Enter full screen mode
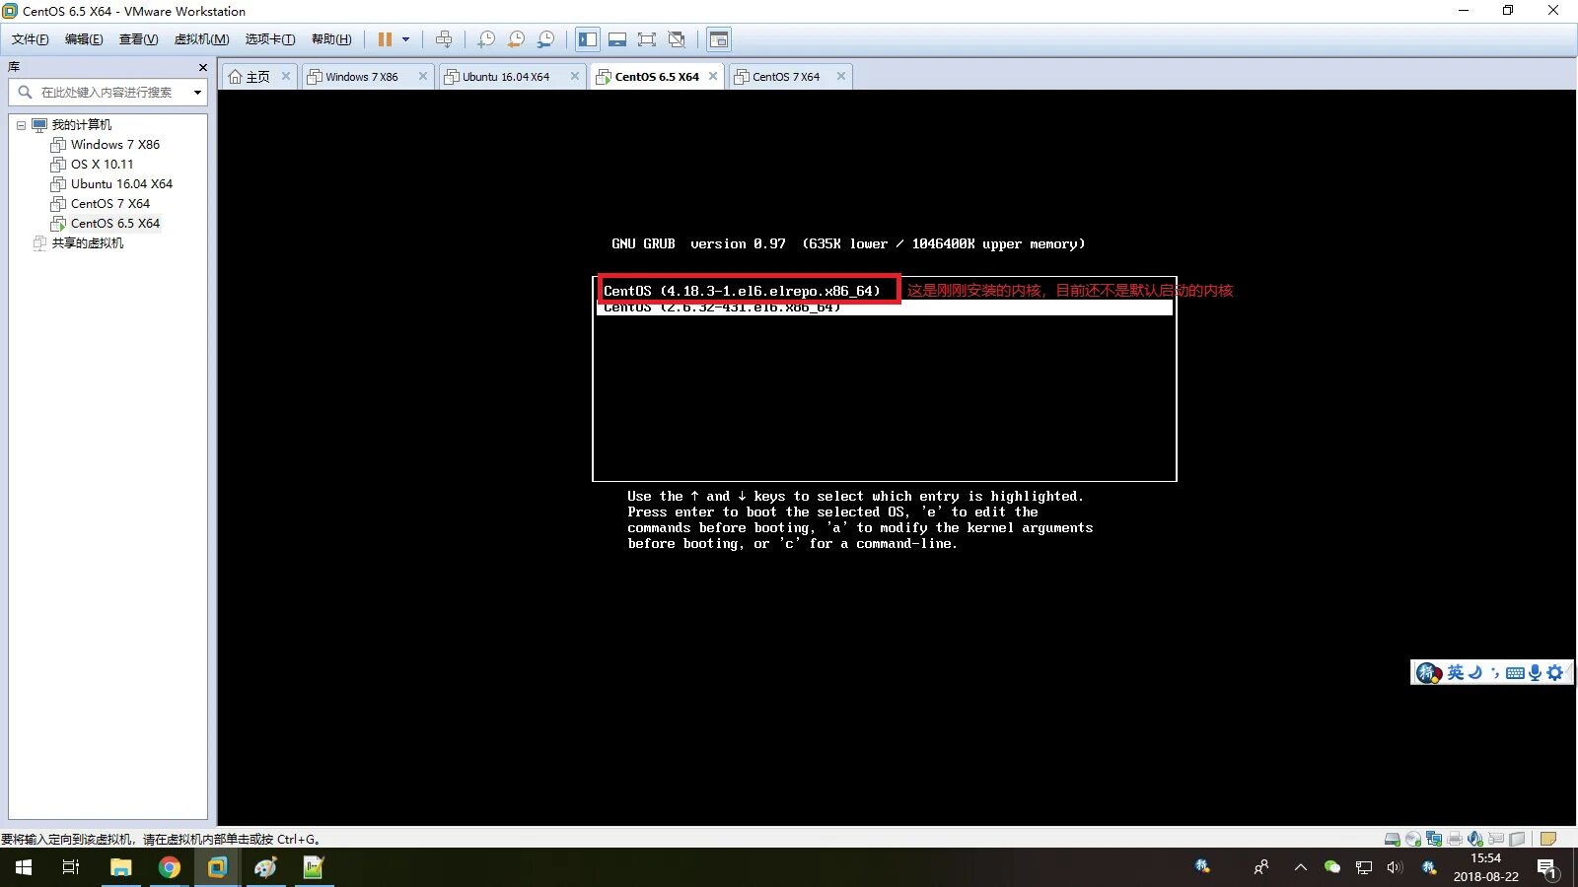This screenshot has width=1578, height=887. (x=647, y=39)
